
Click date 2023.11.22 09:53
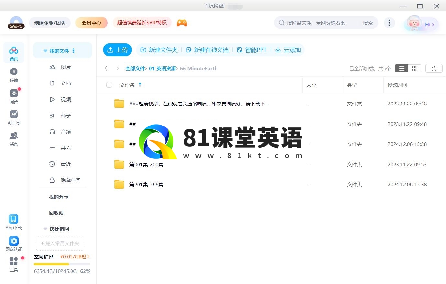pyautogui.click(x=407, y=164)
